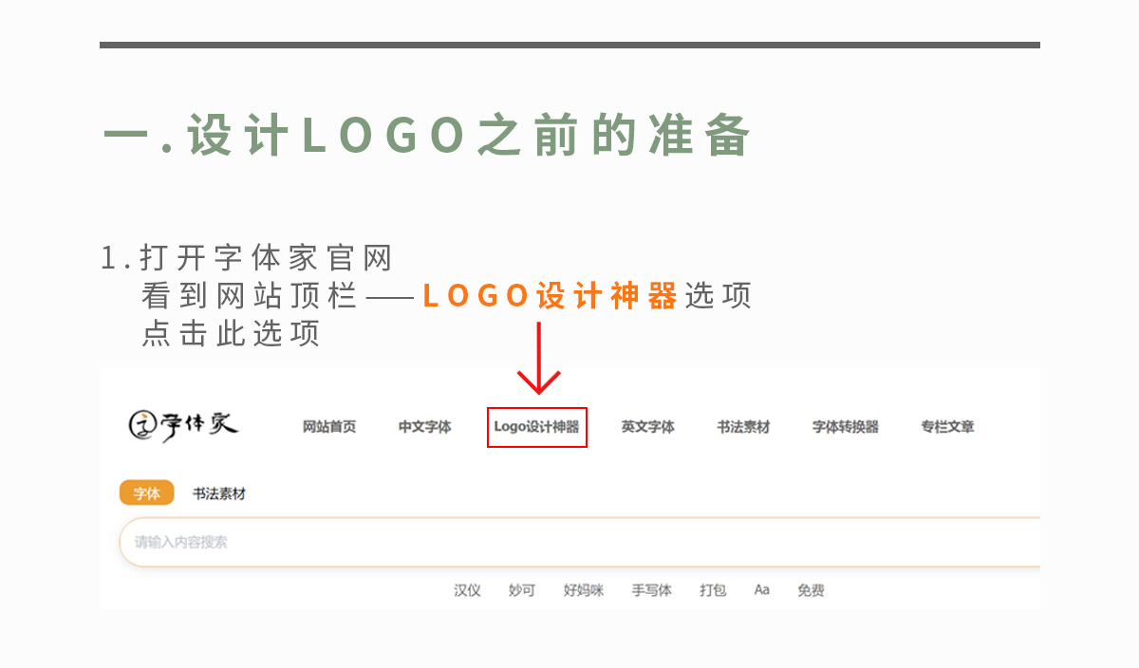Click the Aa keyword link
This screenshot has width=1139, height=668.
pos(761,589)
